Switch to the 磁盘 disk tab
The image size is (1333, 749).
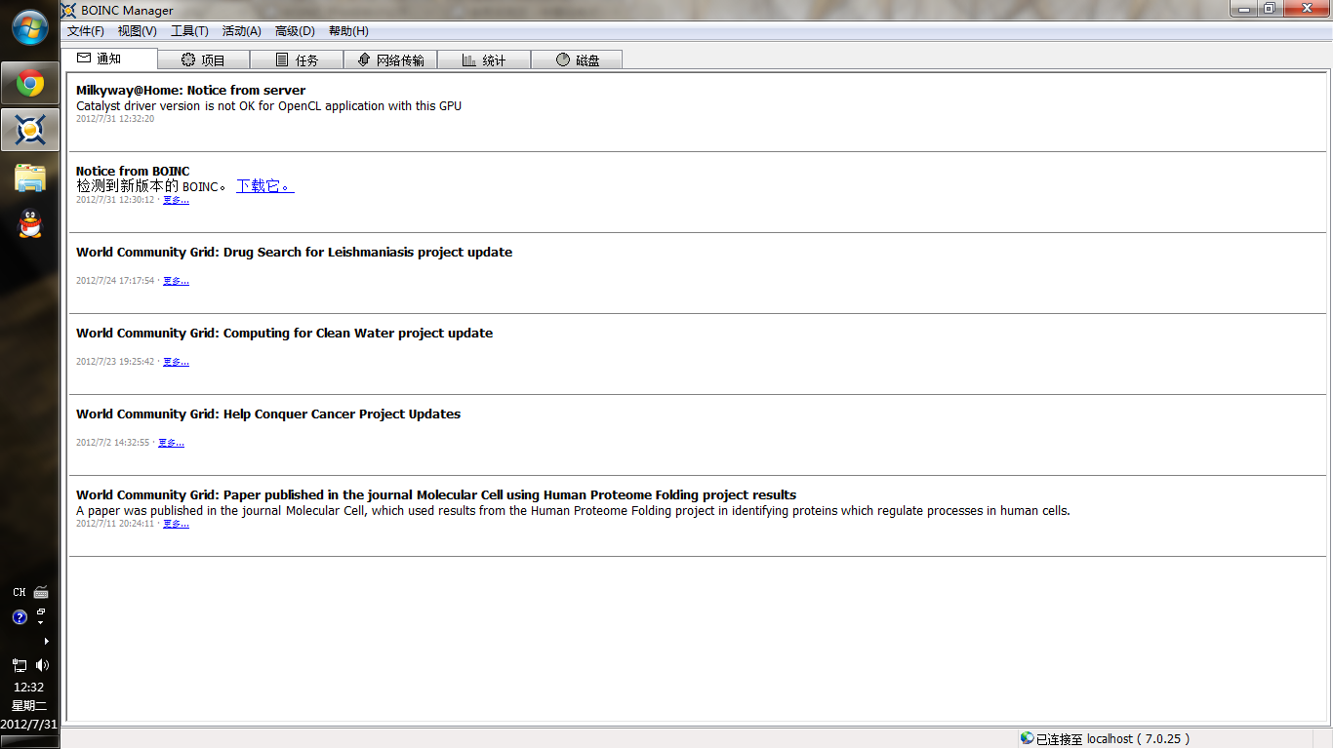click(x=577, y=59)
